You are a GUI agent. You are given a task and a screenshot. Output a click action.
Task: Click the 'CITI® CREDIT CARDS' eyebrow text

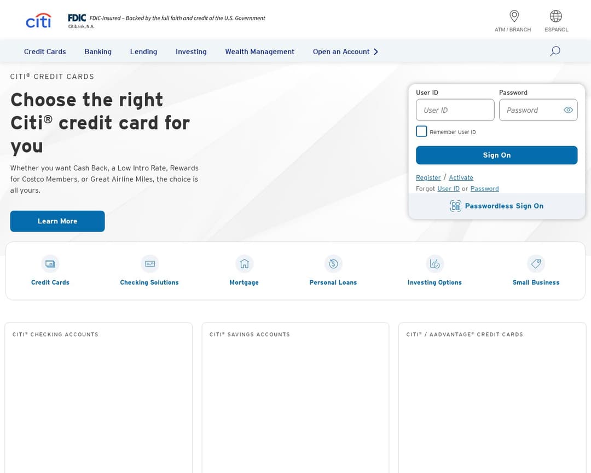point(52,77)
